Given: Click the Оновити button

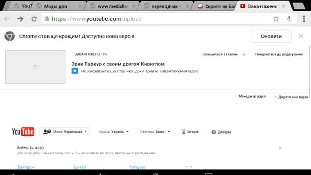Looking at the screenshot, I should pyautogui.click(x=271, y=36).
